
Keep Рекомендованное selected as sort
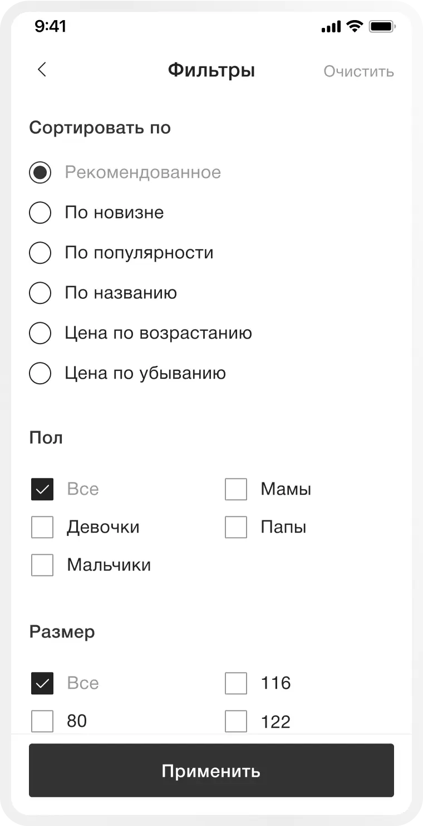point(40,172)
